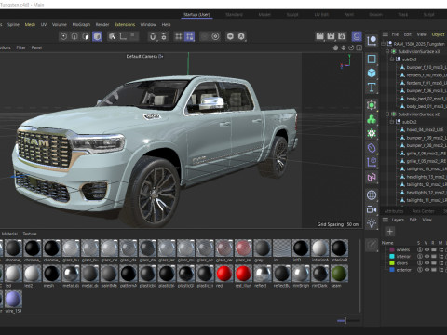Click the viewport pan hand icon
The width and height of the screenshot is (447, 335).
[x=335, y=47]
